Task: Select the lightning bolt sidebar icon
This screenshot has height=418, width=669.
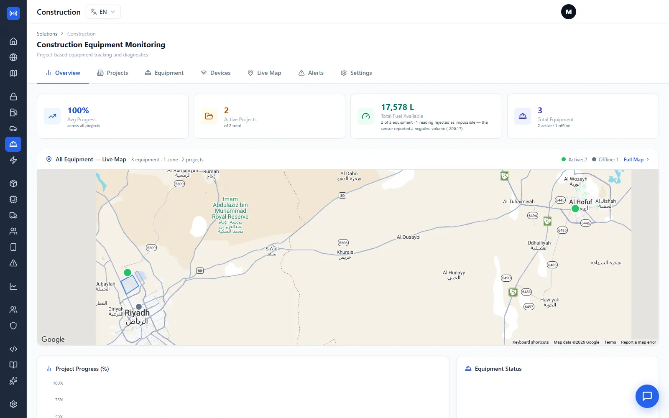Action: (x=13, y=160)
